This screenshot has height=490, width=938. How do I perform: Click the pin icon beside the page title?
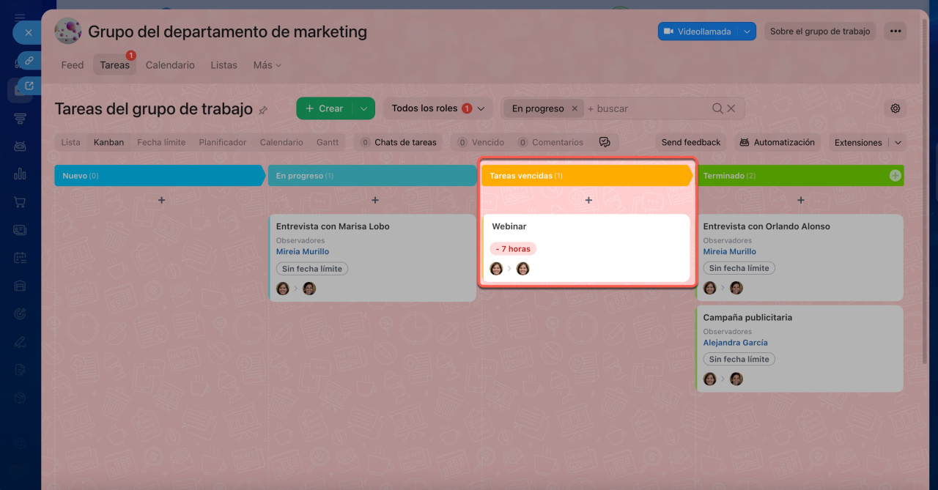point(263,110)
